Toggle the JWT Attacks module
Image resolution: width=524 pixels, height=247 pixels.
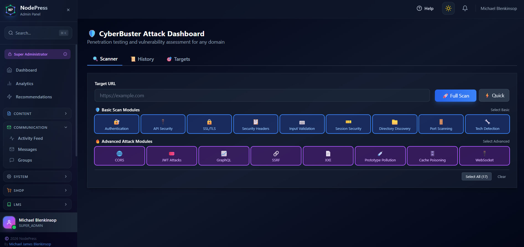172,156
